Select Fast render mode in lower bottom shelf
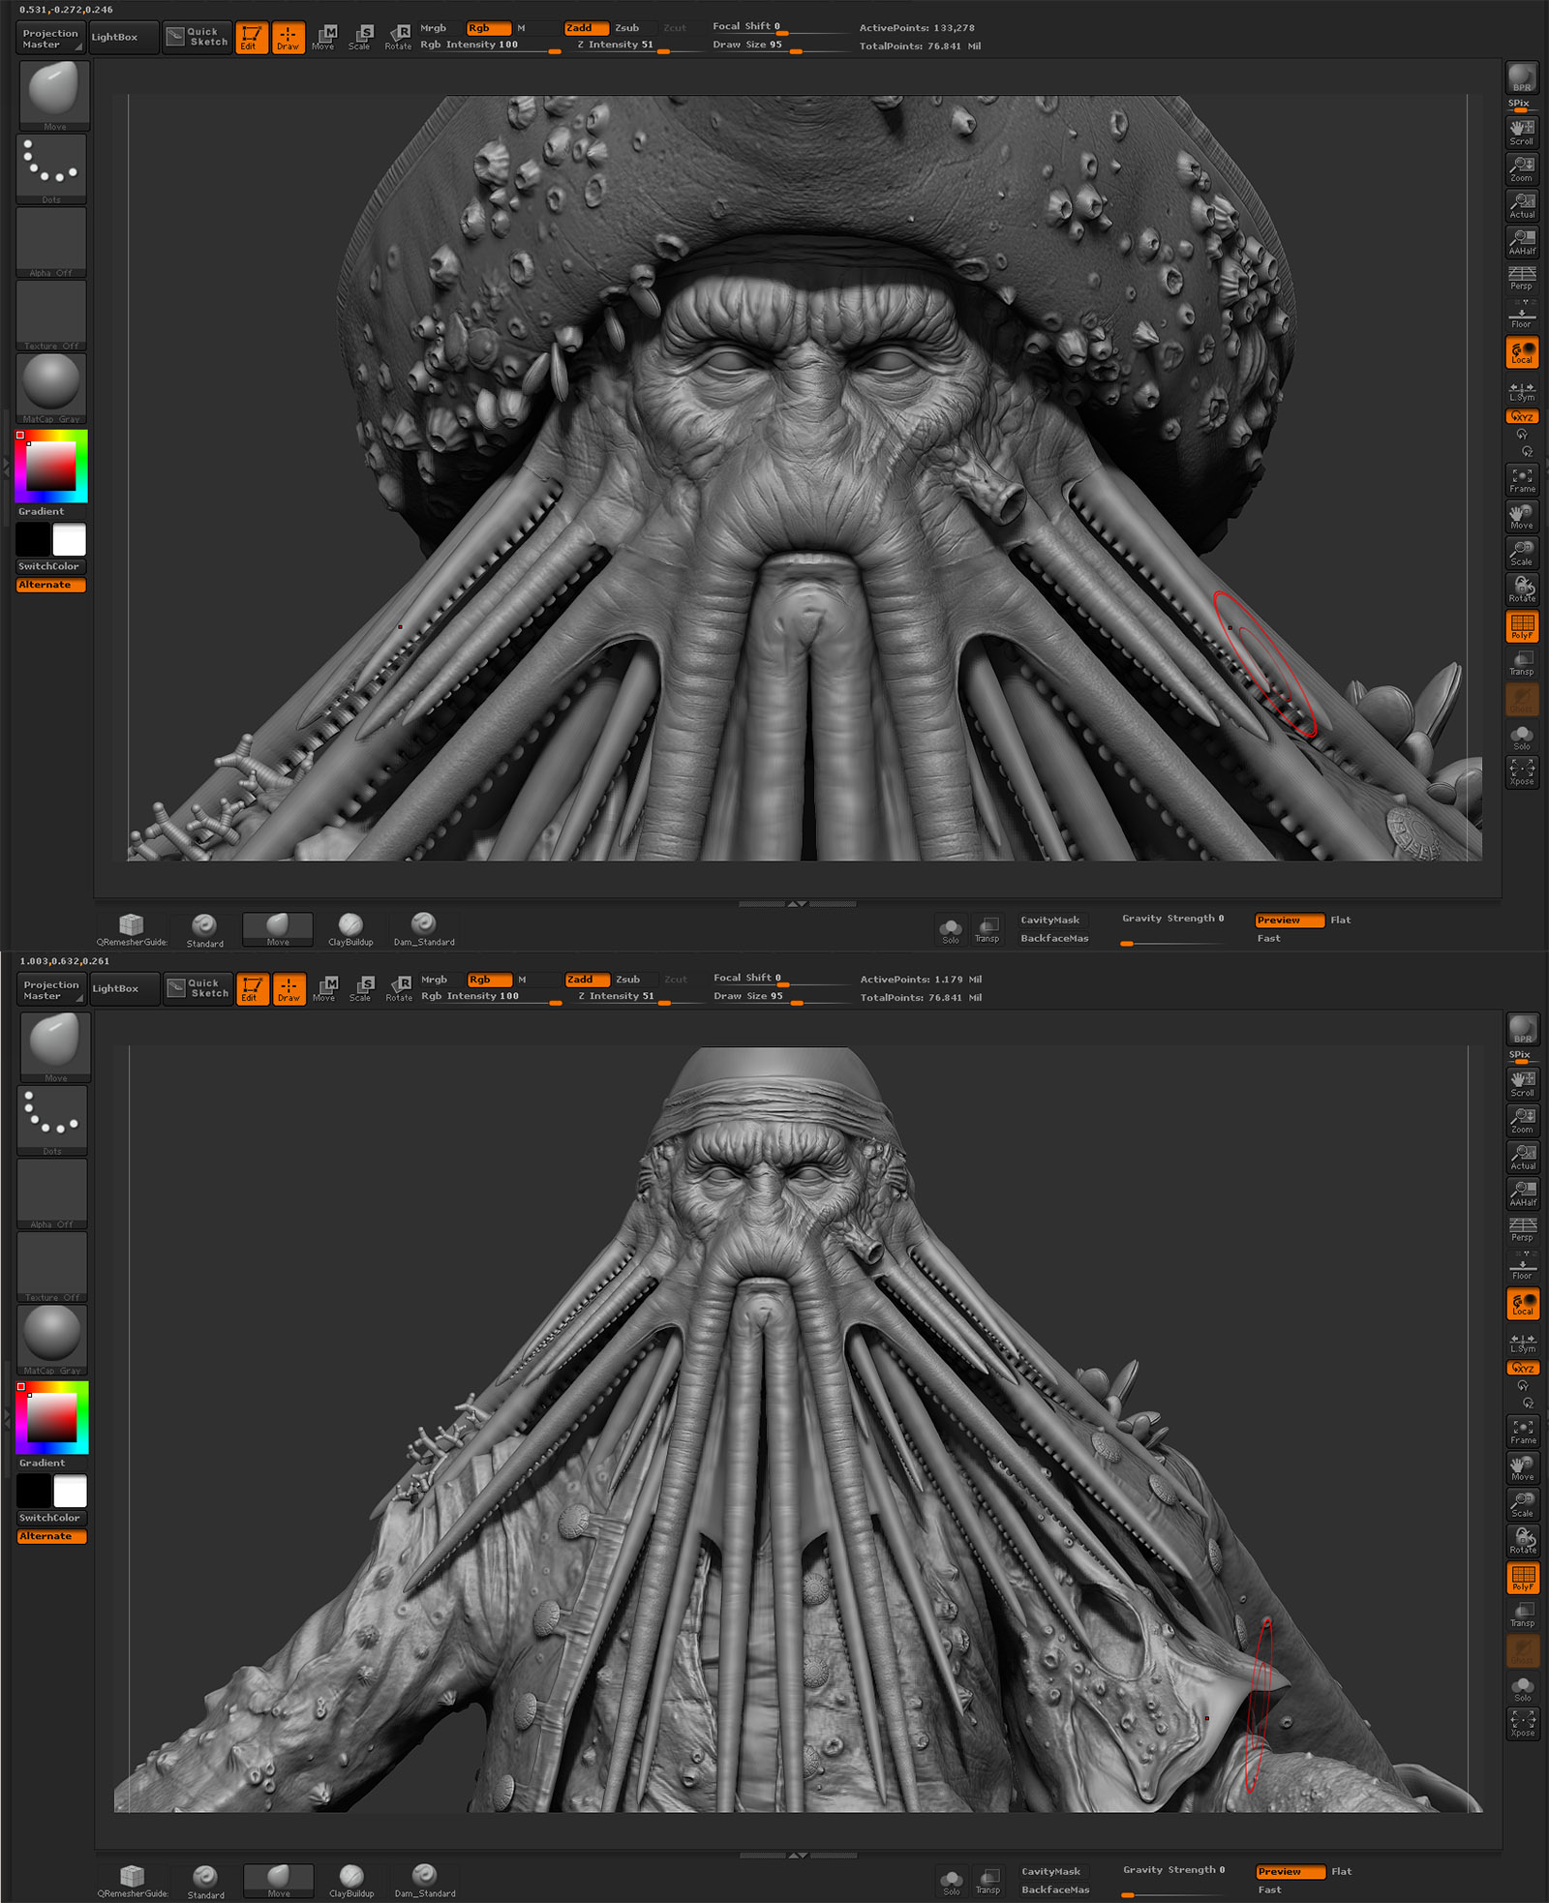The height and width of the screenshot is (1903, 1549). click(x=1270, y=1889)
